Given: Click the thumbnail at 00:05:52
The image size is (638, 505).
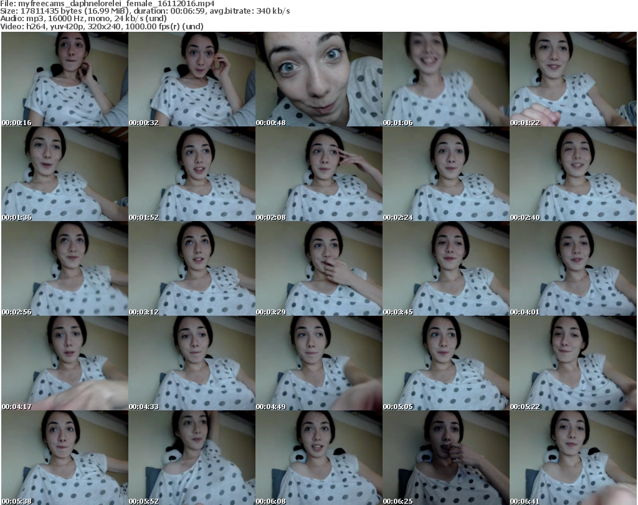Looking at the screenshot, I should pyautogui.click(x=191, y=458).
